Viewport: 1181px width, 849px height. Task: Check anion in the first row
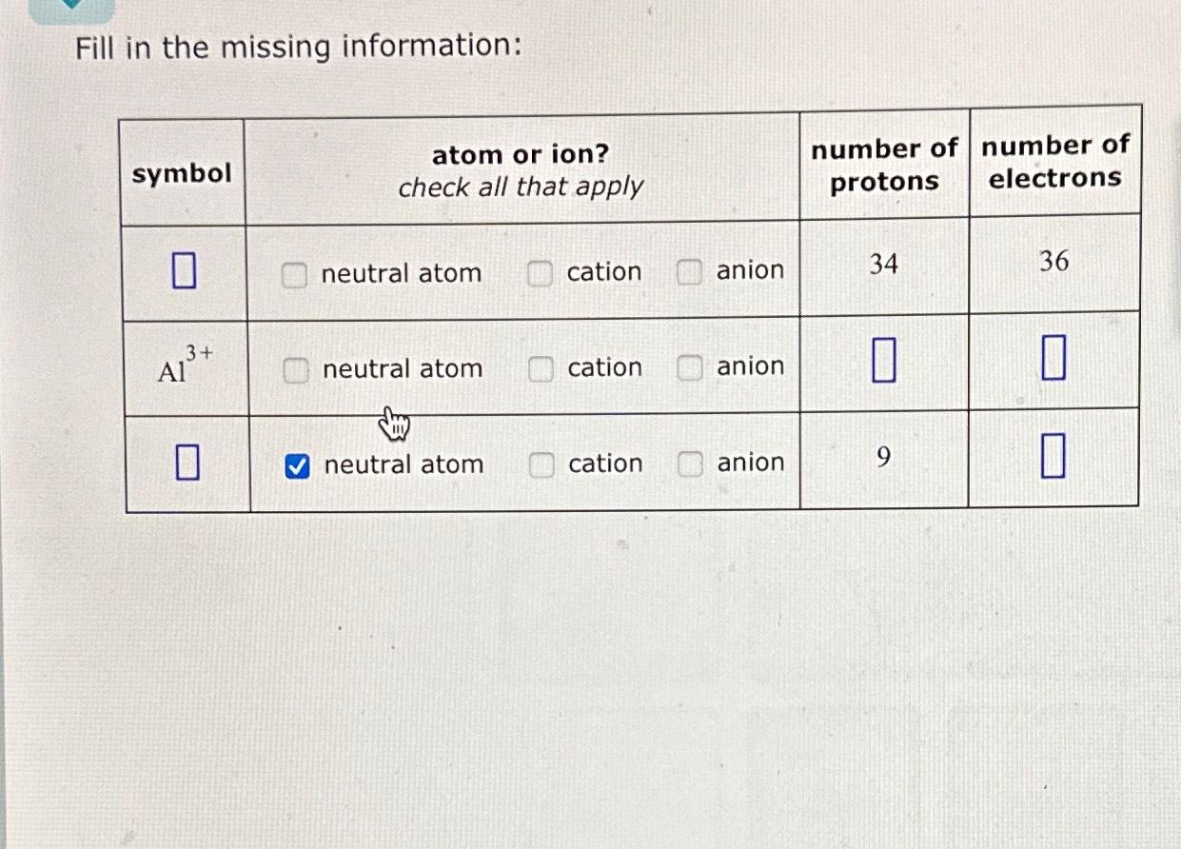click(688, 272)
